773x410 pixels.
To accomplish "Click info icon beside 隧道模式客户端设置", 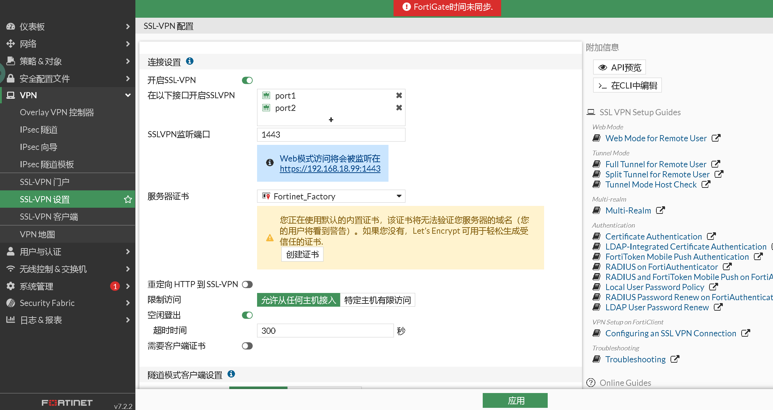I will point(231,374).
